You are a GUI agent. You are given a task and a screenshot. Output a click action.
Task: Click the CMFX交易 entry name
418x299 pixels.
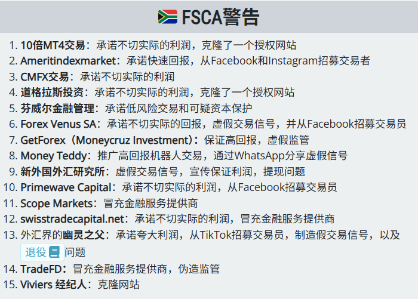coord(45,76)
